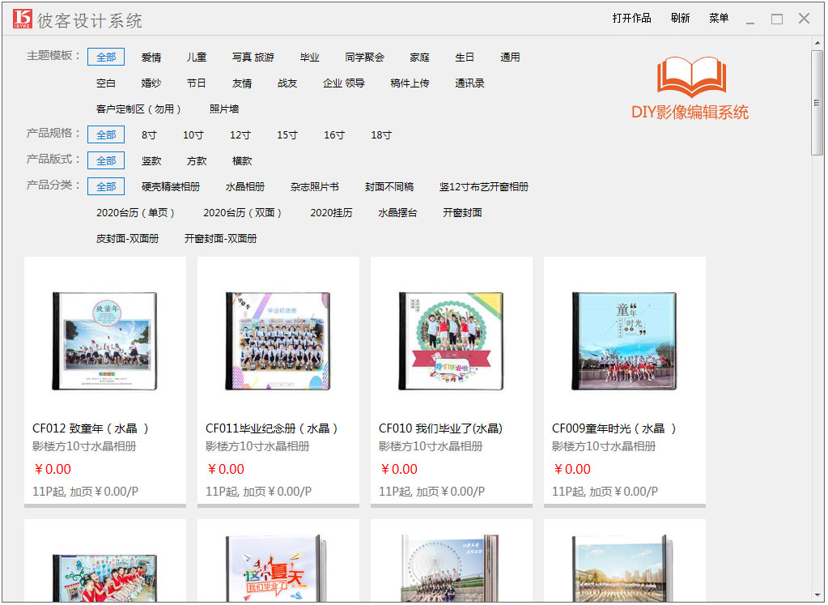Open CF011毕业纪念册 album thumbnail
The height and width of the screenshot is (605, 828).
(278, 341)
